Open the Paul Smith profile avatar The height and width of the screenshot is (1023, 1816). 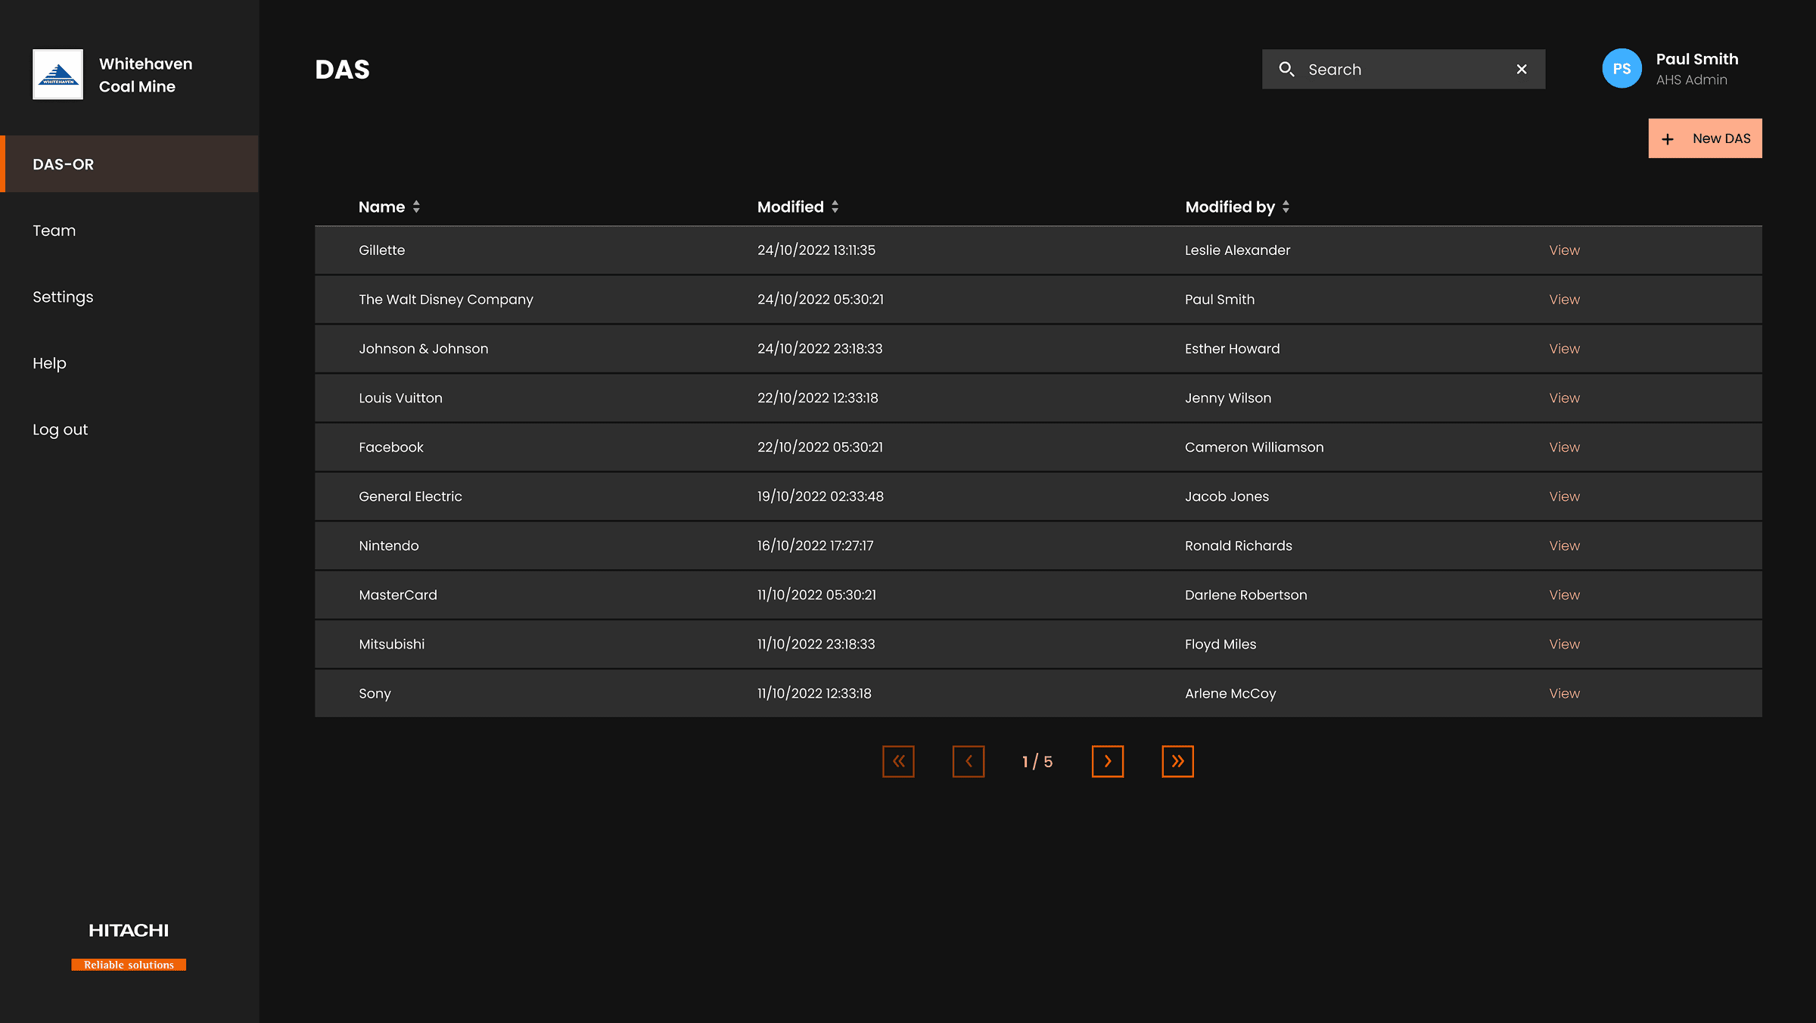coord(1622,68)
